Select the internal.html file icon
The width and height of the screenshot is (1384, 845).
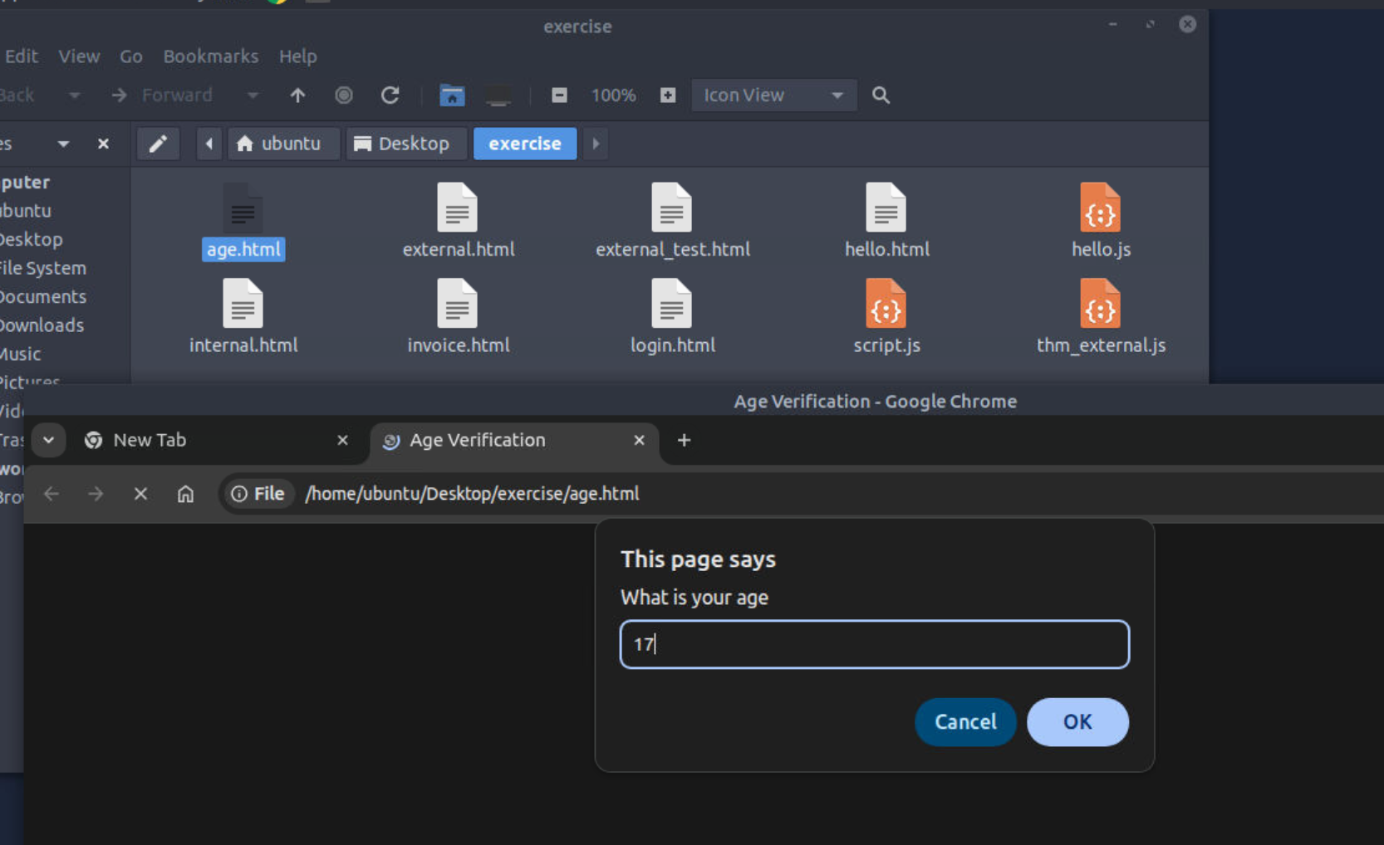coord(243,304)
